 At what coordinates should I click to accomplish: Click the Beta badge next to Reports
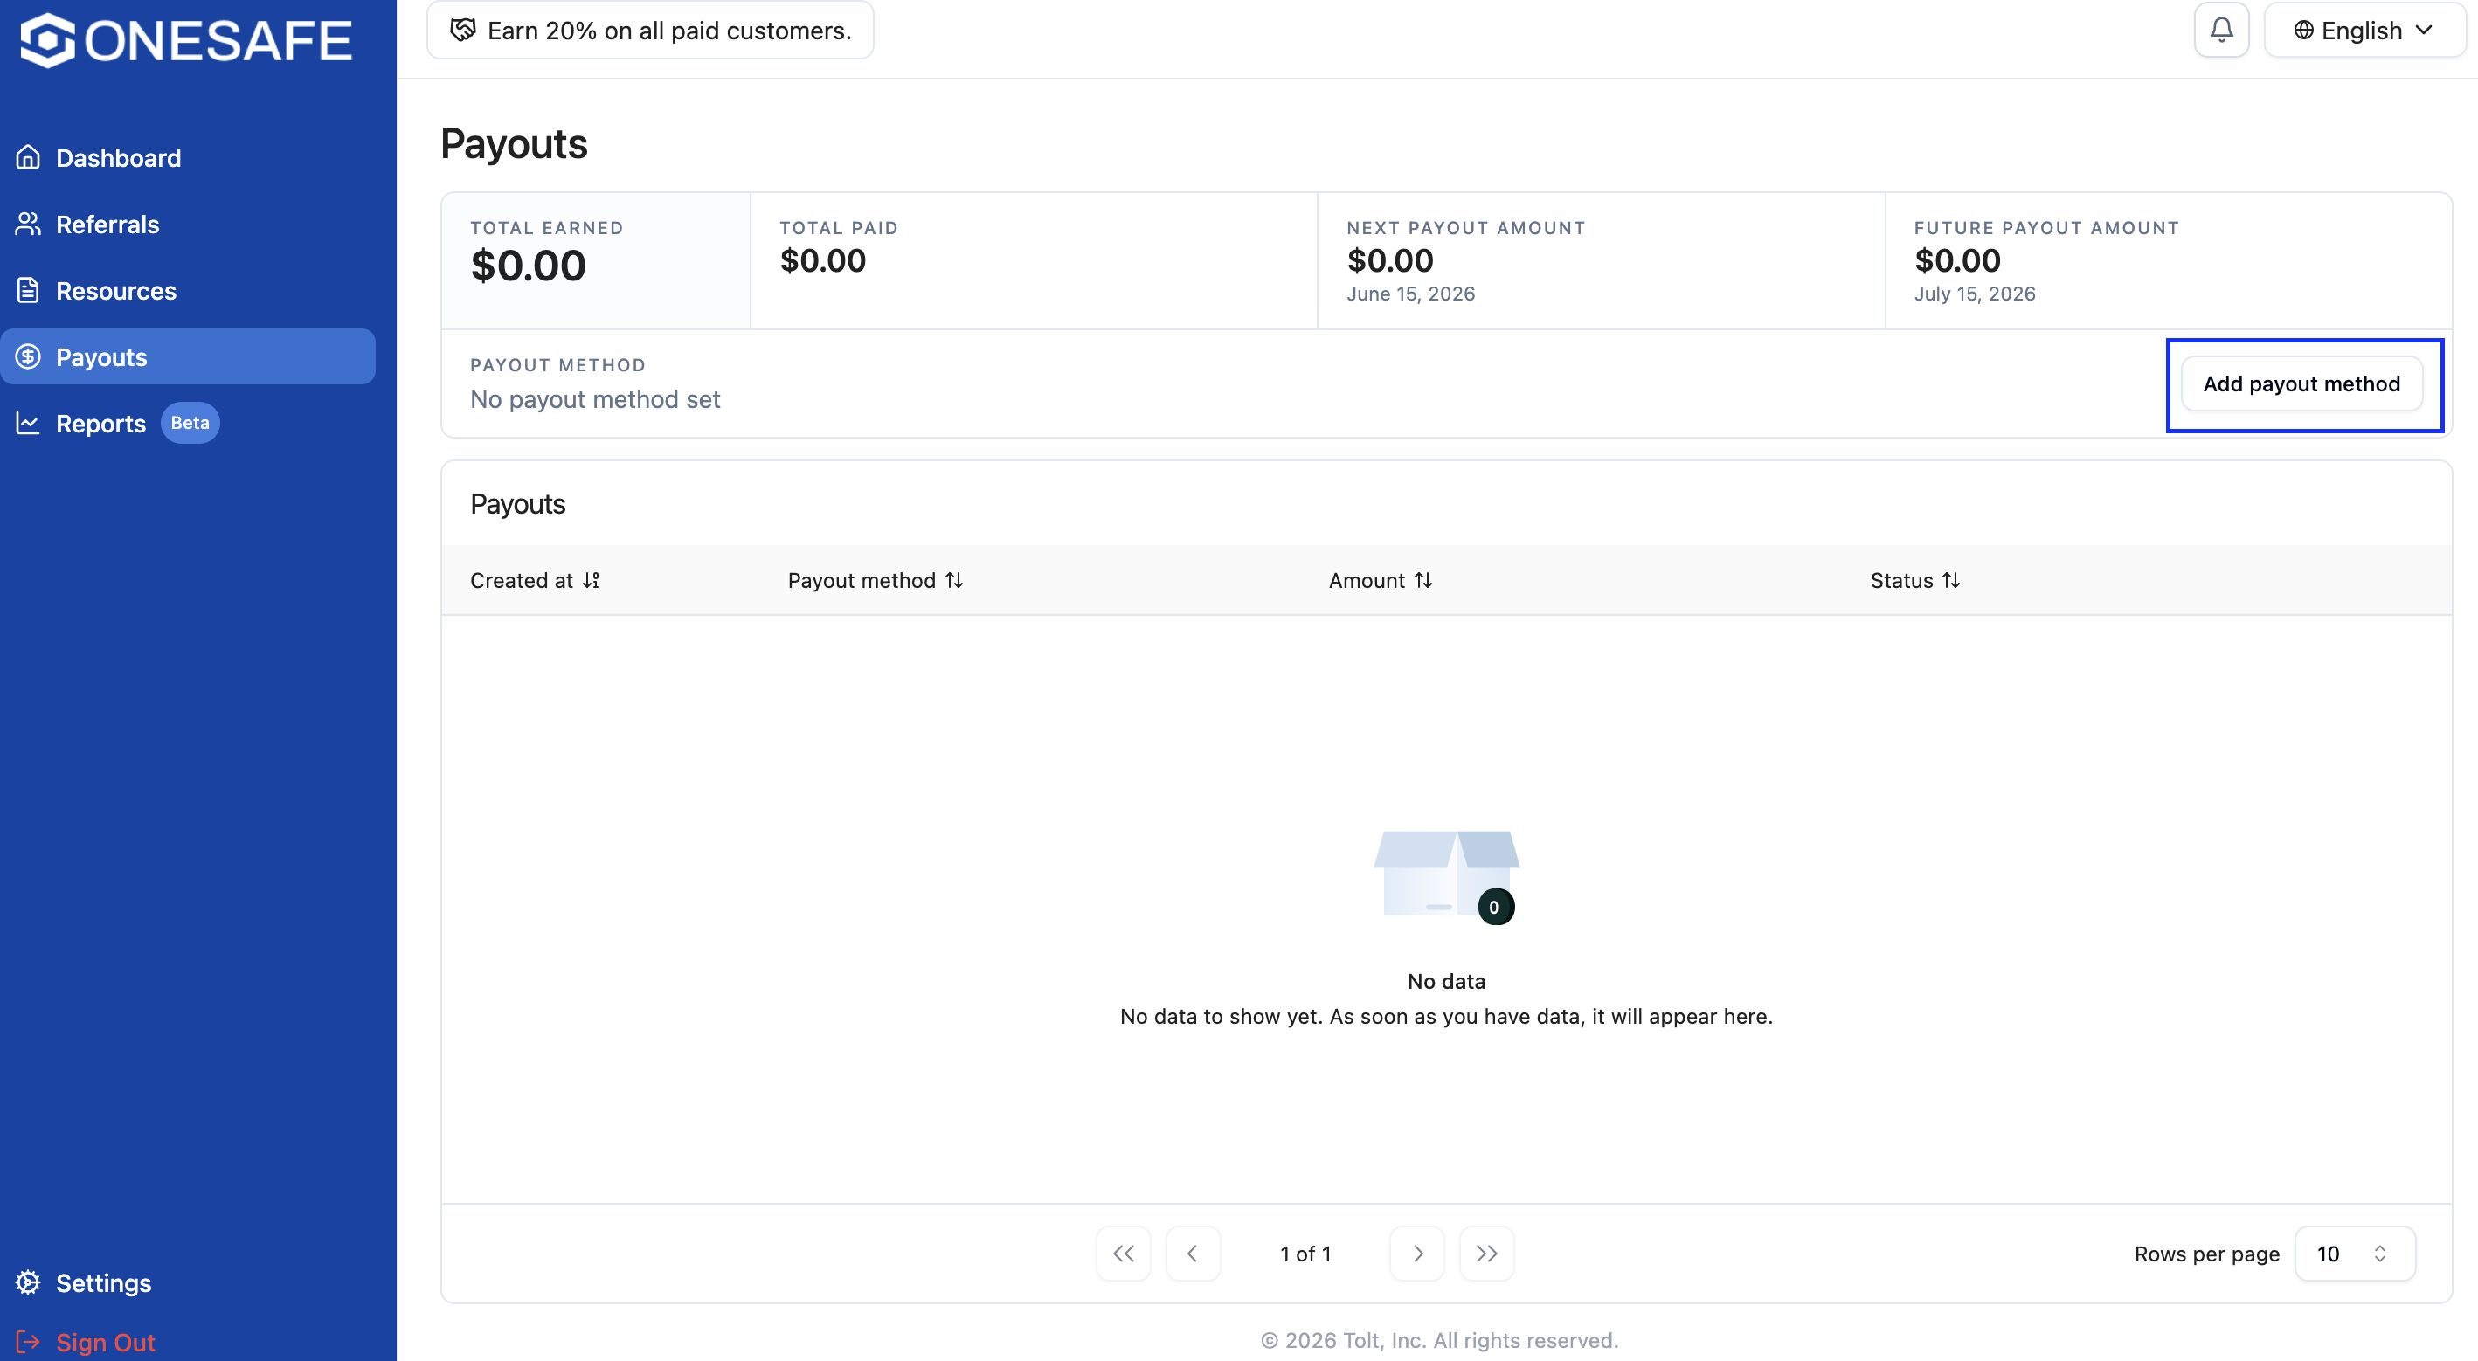pyautogui.click(x=190, y=423)
